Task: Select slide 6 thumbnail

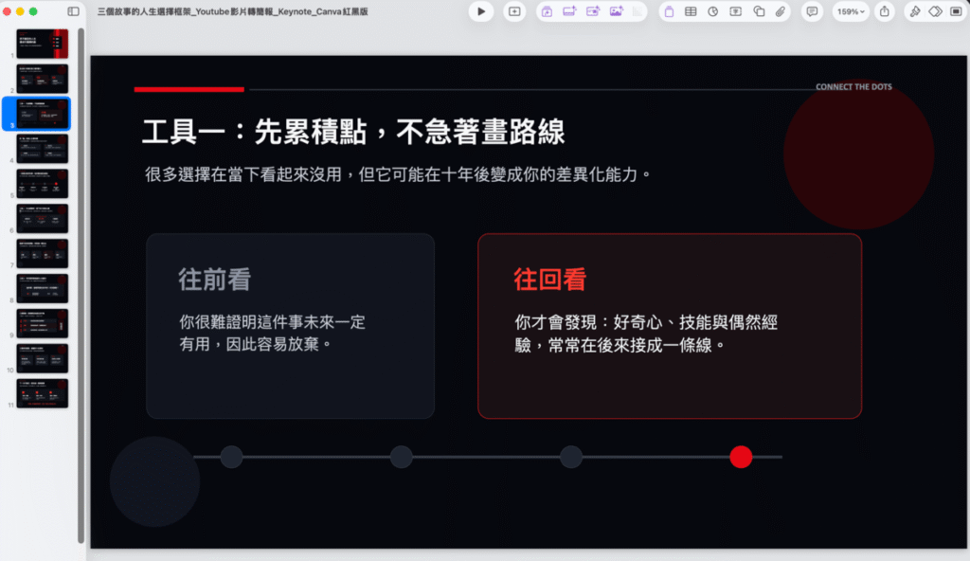Action: (x=42, y=219)
